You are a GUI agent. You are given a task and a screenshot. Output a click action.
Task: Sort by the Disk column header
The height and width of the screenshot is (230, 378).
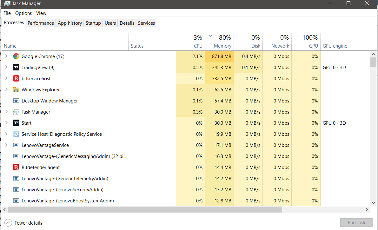click(x=248, y=42)
